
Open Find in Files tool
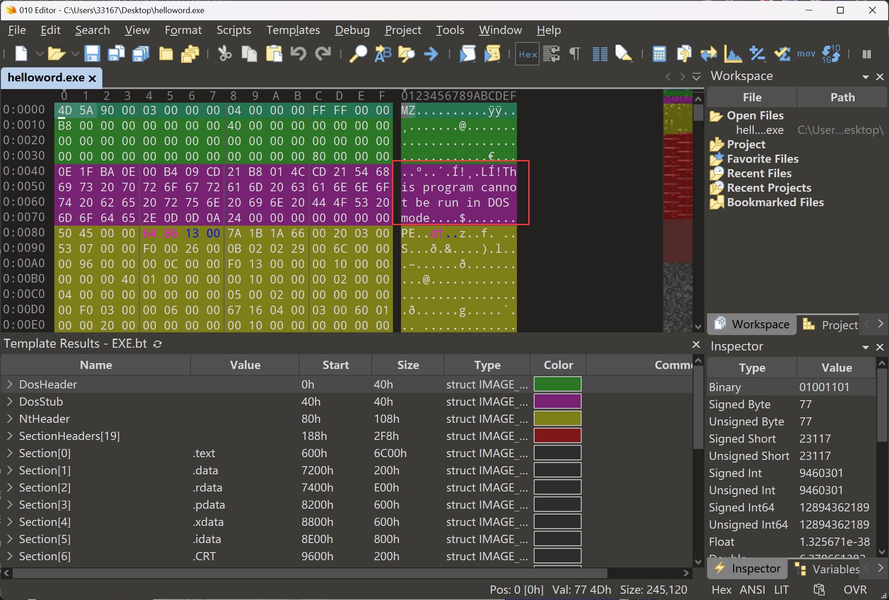click(x=406, y=54)
